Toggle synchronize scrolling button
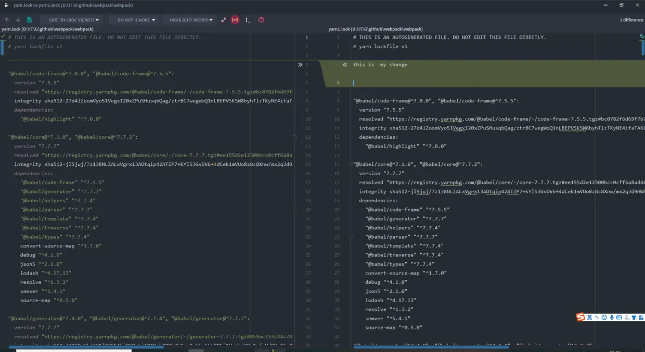This screenshot has width=645, height=352. (235, 20)
